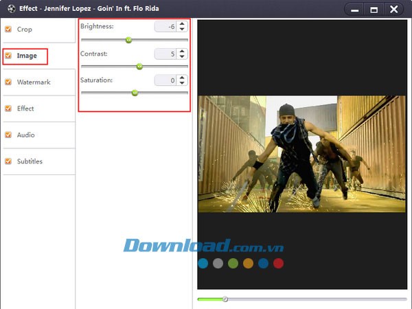Decrease Saturation with the down arrow
The image size is (412, 309).
(x=182, y=83)
